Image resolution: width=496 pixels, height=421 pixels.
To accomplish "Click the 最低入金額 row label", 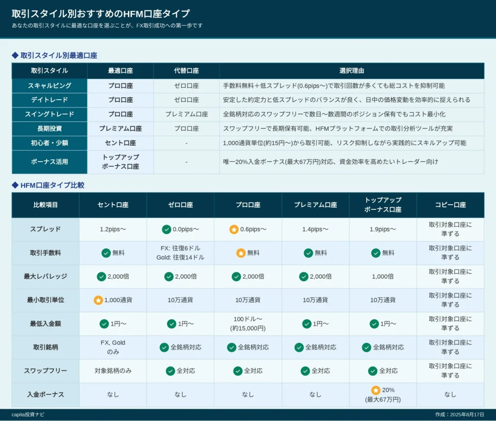I will point(46,324).
